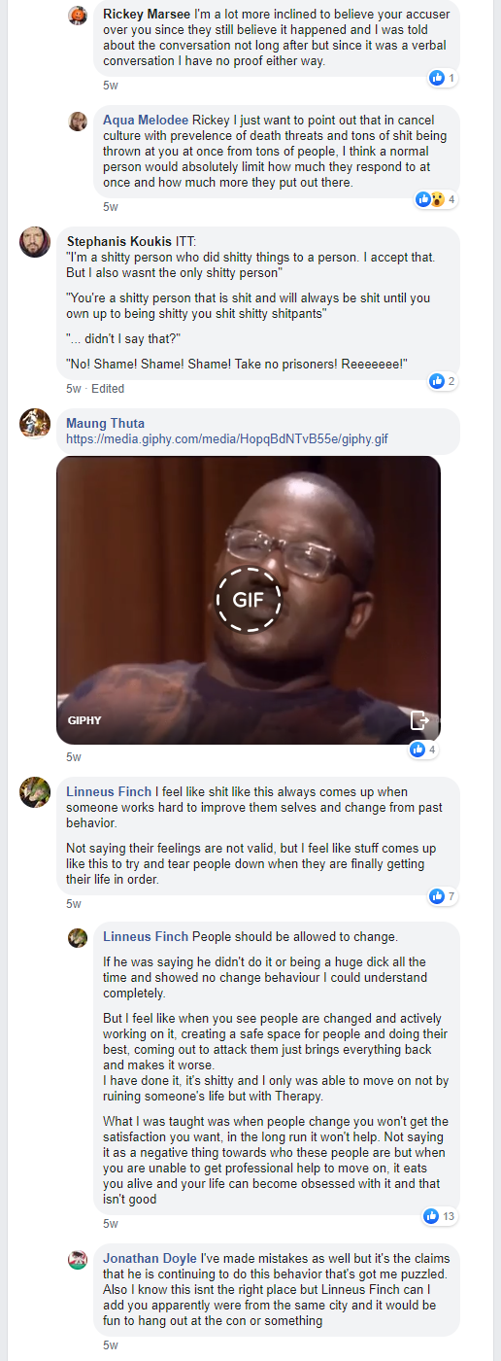This screenshot has height=1361, width=501.
Task: Open Jonathan Doyle's profile name link
Action: pos(146,1258)
